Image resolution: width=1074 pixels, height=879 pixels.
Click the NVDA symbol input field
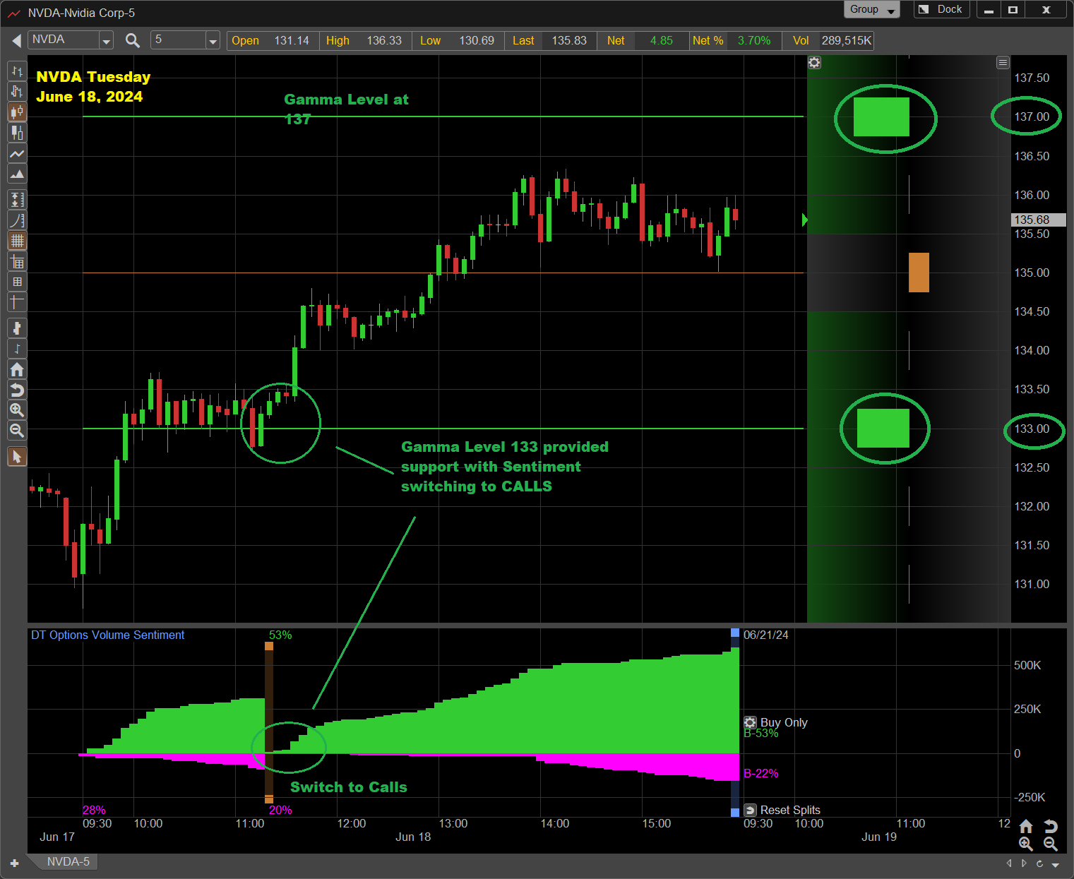pos(64,40)
